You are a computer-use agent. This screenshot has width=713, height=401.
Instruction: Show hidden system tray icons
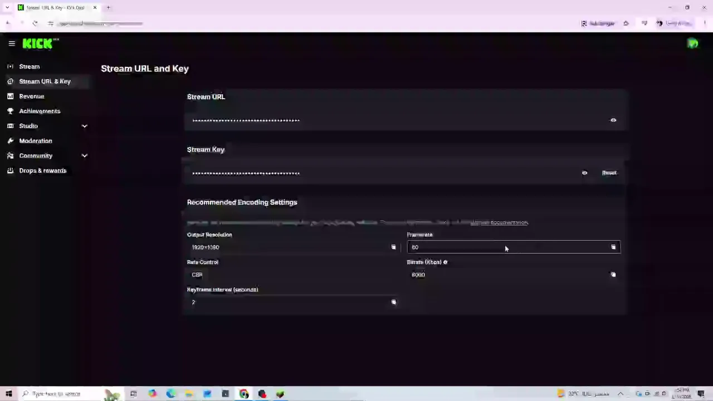[x=621, y=394]
